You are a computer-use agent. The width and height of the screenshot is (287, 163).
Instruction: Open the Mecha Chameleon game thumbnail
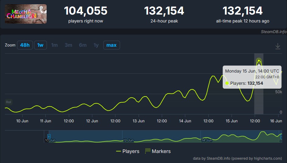26,14
